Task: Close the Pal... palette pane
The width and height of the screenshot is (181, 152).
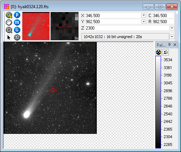Action: coord(175,45)
